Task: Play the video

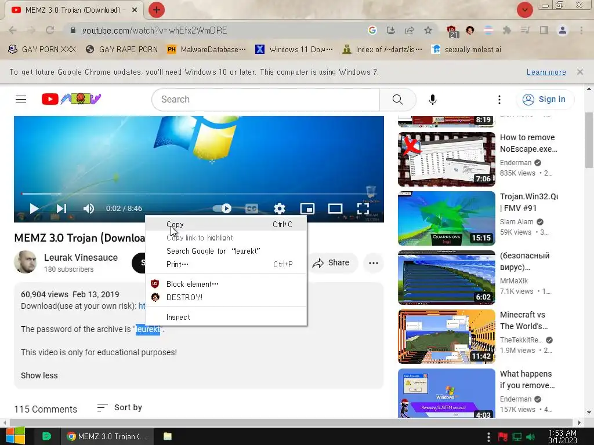Action: coord(34,209)
